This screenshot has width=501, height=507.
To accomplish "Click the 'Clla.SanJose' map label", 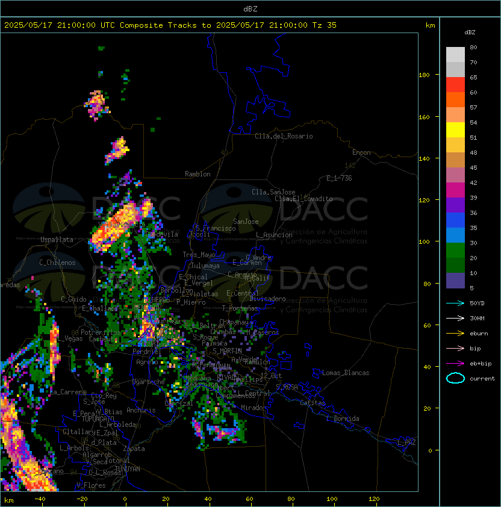I will (273, 192).
